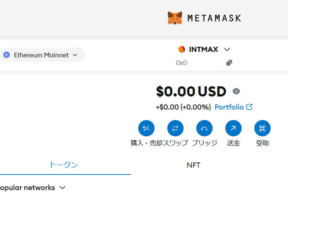Screen dimensions: 312x239
Task: Click the Ethereum network logo icon
Action: click(x=7, y=55)
